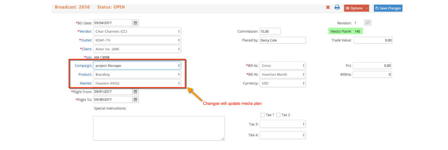Open the Options menu button
Viewport: 448px width, 150px height.
pyautogui.click(x=357, y=8)
